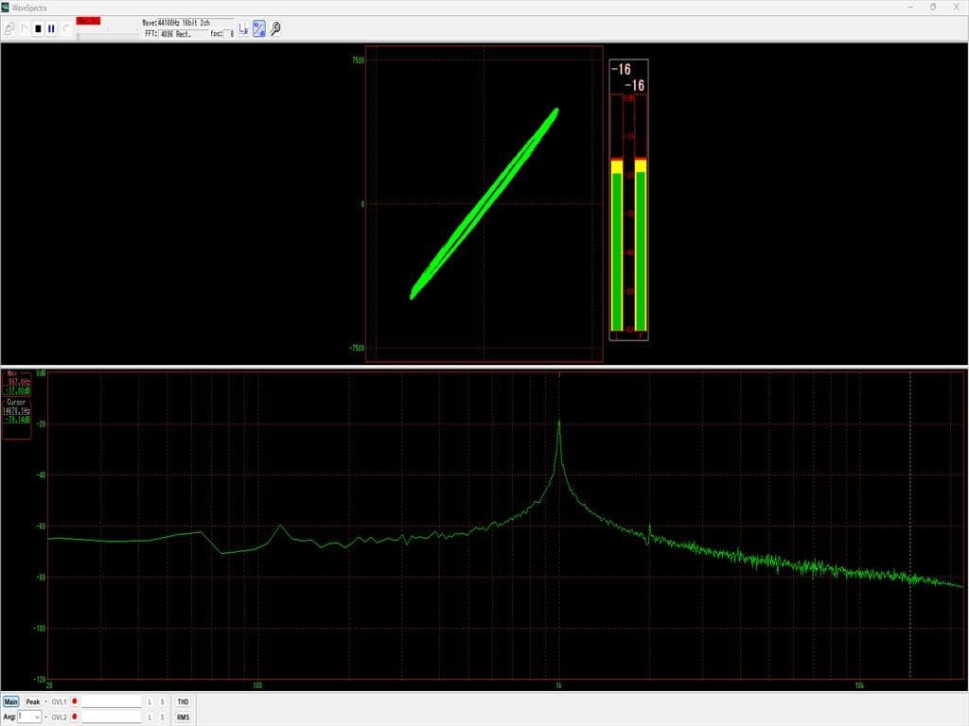The height and width of the screenshot is (726, 969).
Task: Pause the live spectrum measurement
Action: click(x=51, y=28)
